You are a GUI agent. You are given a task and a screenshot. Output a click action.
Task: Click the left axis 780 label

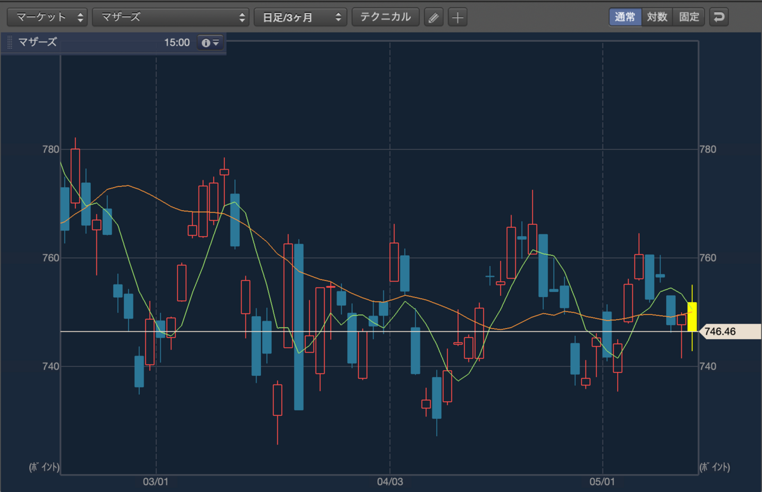click(x=51, y=150)
